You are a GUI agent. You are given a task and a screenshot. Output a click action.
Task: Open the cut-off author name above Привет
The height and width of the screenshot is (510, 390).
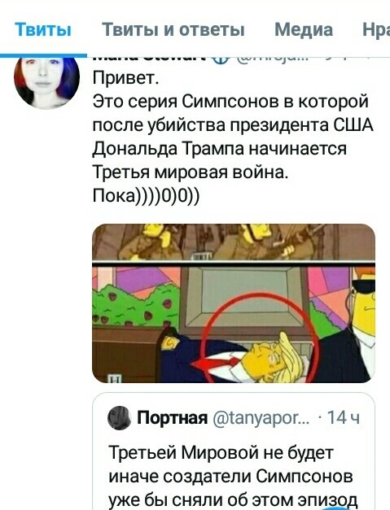tap(150, 59)
